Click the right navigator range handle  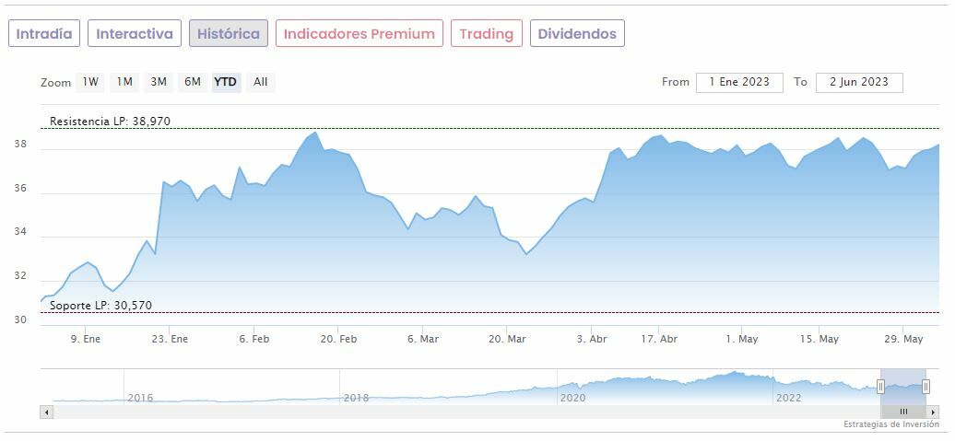coord(926,387)
